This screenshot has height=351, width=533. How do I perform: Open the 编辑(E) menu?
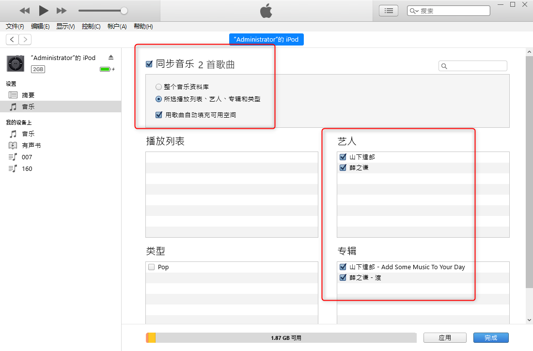point(40,27)
